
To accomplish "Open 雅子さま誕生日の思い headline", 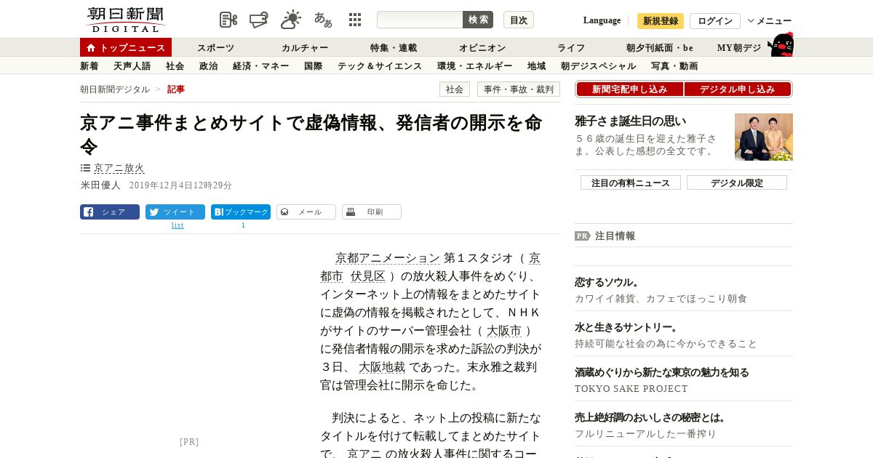I will point(631,121).
